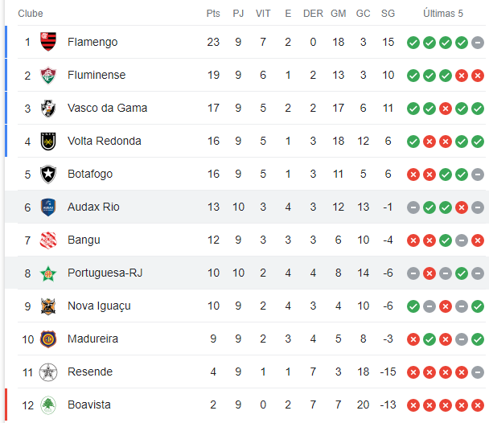489x423 pixels.
Task: Click Flamengo's most recent draw result icon
Action: coord(478,43)
